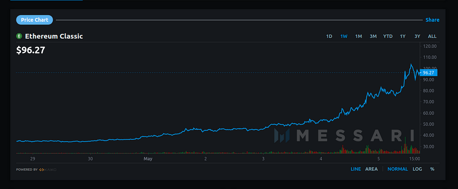This screenshot has height=189, width=458.
Task: Switch chart to 3M range
Action: (x=373, y=36)
